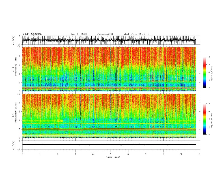Click the 'Time (min)' axis title

113,157
